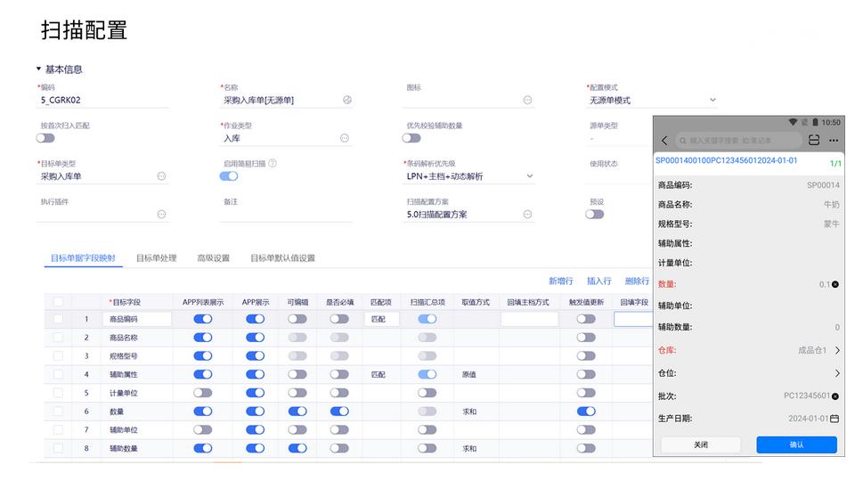Click the lookup icon in 扫描配置方案 field
855x481 pixels.
(x=527, y=215)
